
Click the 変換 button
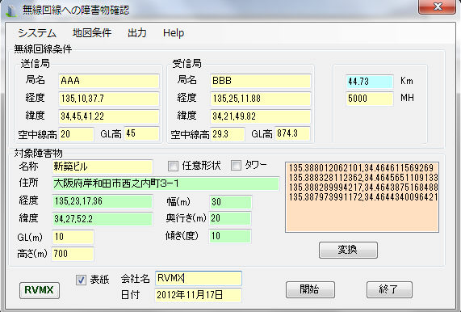click(348, 251)
